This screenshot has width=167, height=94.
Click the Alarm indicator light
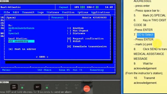pos(76,88)
